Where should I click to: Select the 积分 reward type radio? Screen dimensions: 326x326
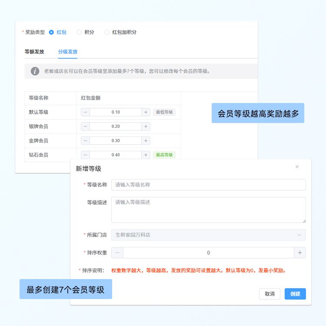[x=79, y=32]
